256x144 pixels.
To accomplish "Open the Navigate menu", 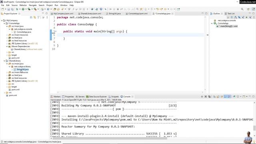I will (x=33, y=5).
